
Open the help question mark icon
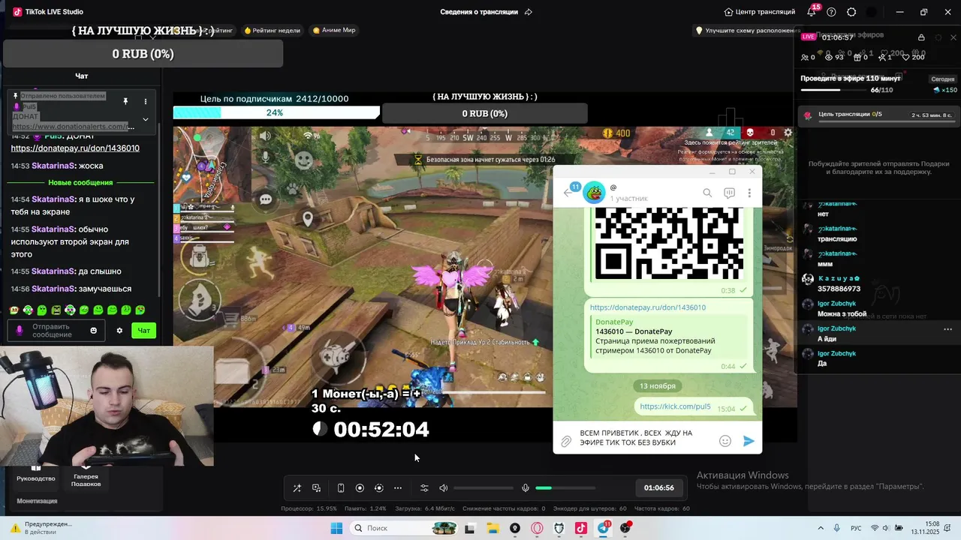[x=831, y=12]
